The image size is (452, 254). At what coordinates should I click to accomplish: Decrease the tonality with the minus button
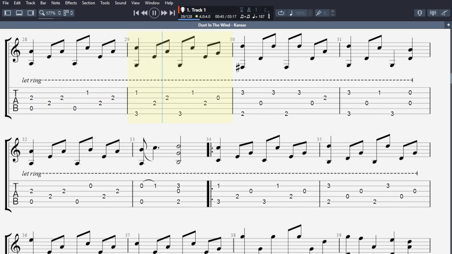pos(333,15)
